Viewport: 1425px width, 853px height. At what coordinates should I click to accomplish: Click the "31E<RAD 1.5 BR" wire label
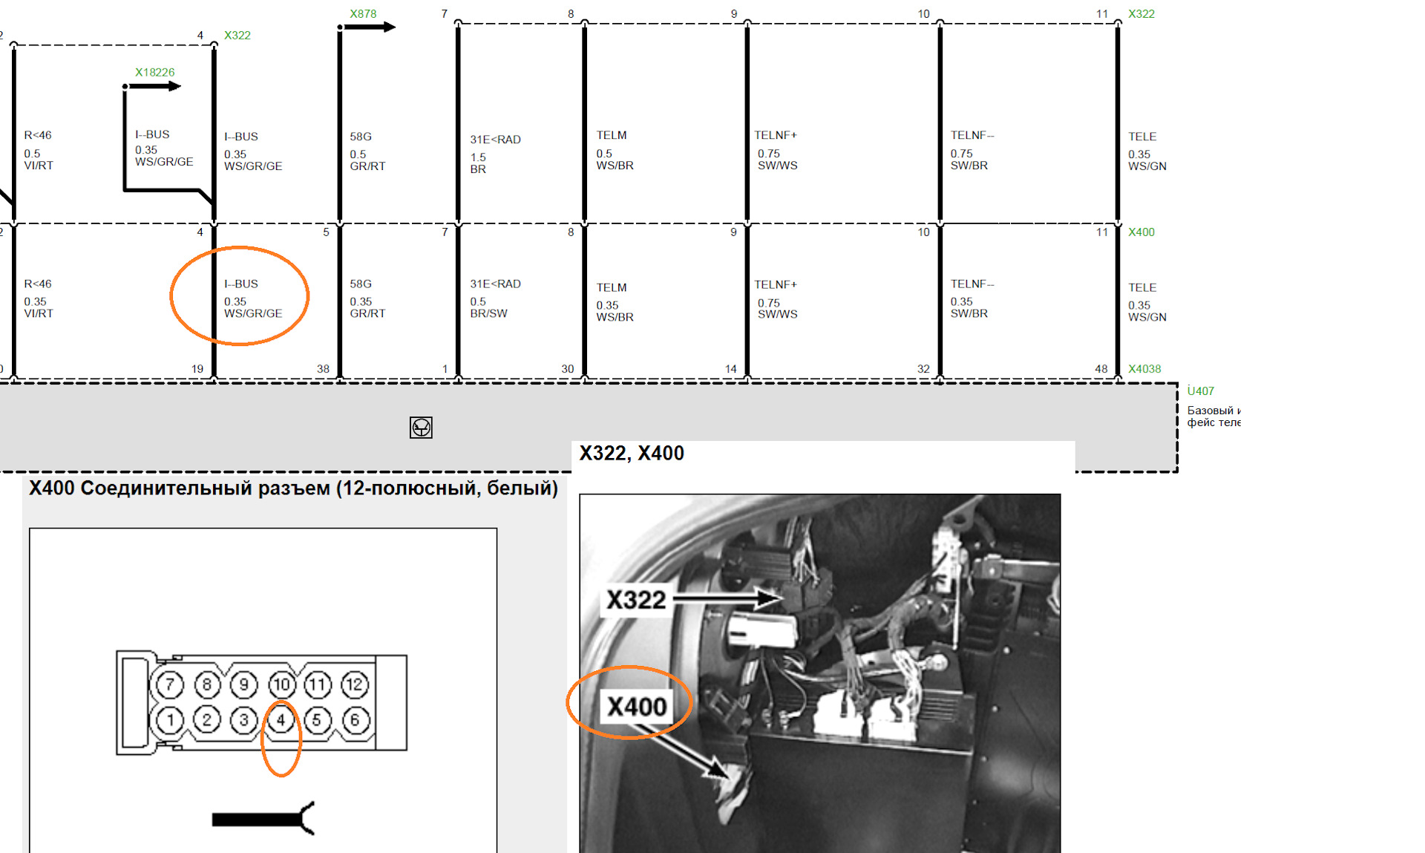[495, 154]
